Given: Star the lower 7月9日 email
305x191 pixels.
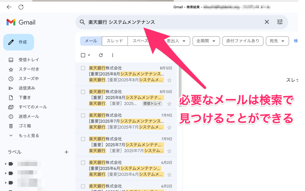Looking at the screenshot, I should tap(169, 151).
